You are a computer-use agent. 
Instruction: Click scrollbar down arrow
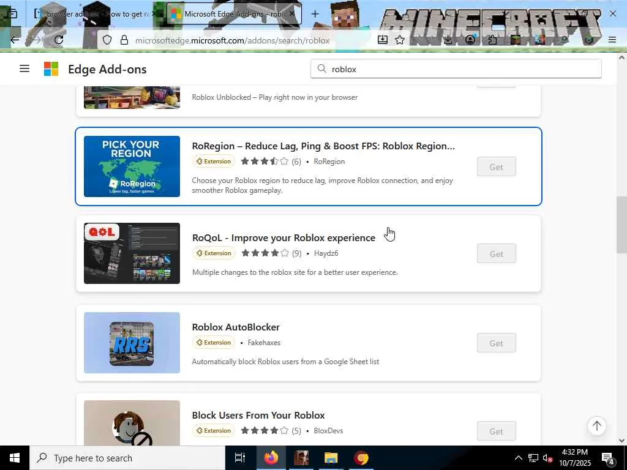tap(621, 441)
